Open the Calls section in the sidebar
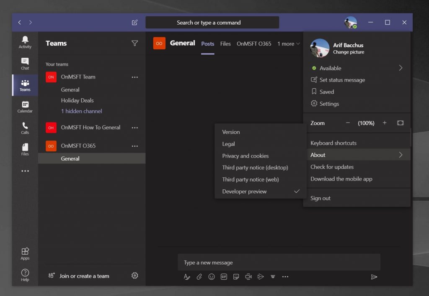 click(25, 128)
